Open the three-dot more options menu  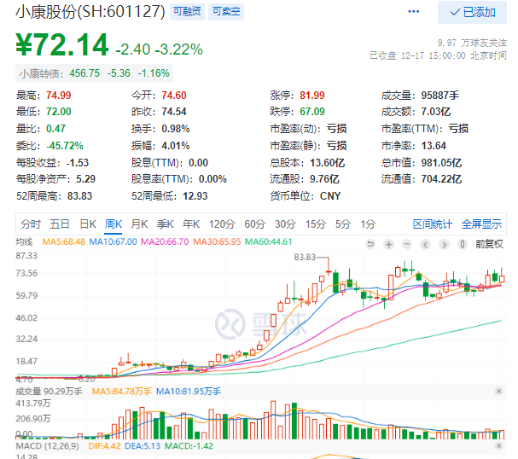coord(413,12)
